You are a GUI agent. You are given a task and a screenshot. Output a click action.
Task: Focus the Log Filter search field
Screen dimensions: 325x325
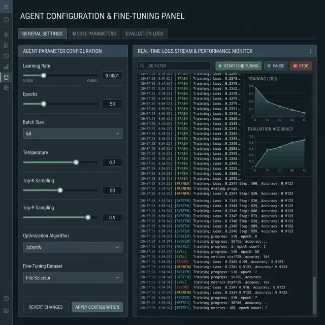174,66
